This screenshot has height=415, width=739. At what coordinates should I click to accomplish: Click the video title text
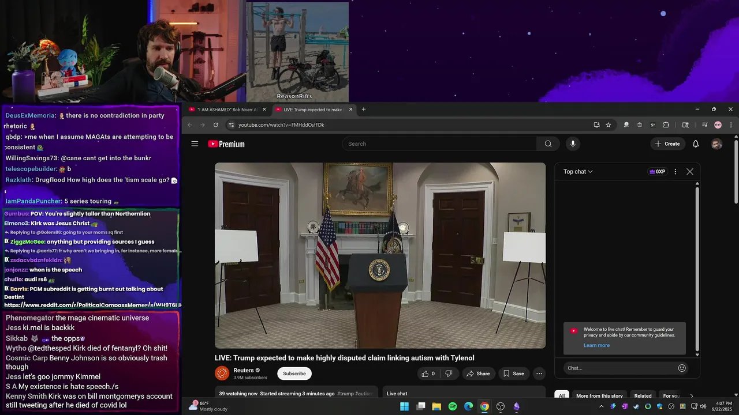(x=345, y=358)
